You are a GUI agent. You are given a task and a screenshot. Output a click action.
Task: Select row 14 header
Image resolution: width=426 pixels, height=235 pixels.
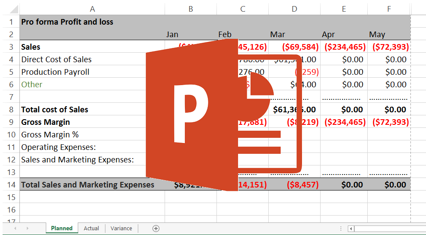[x=11, y=185]
